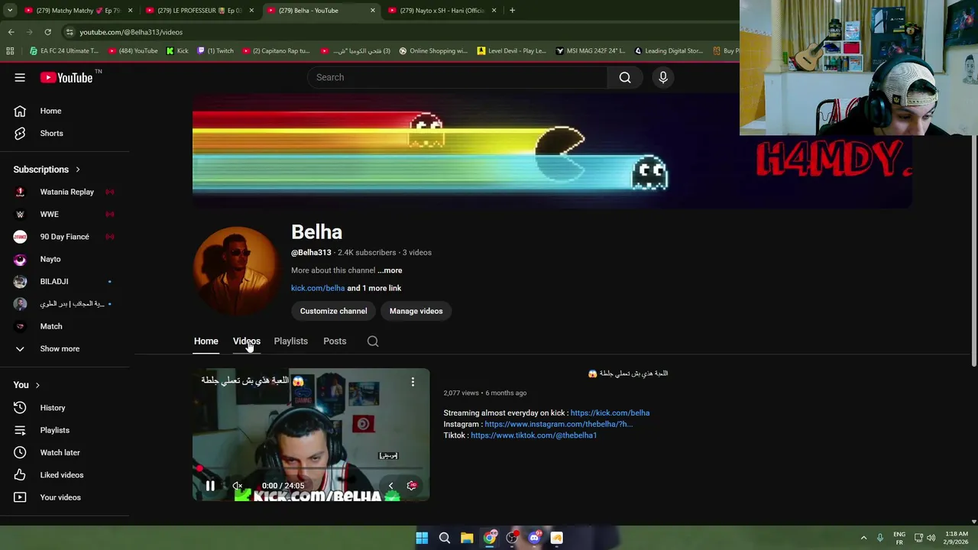Open File Explorer from taskbar
This screenshot has height=550, width=978.
[467, 538]
